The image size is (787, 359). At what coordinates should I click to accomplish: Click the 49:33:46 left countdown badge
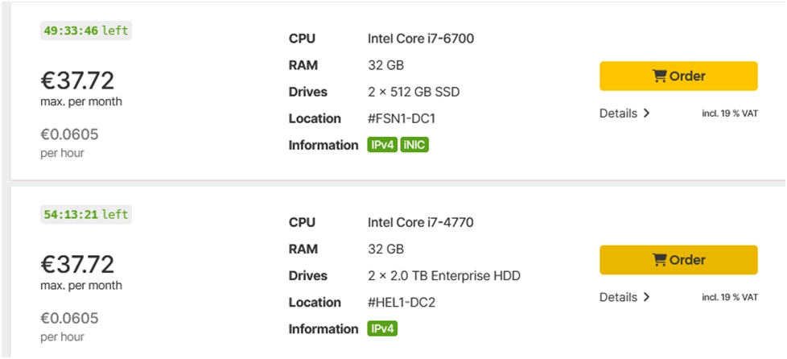85,31
